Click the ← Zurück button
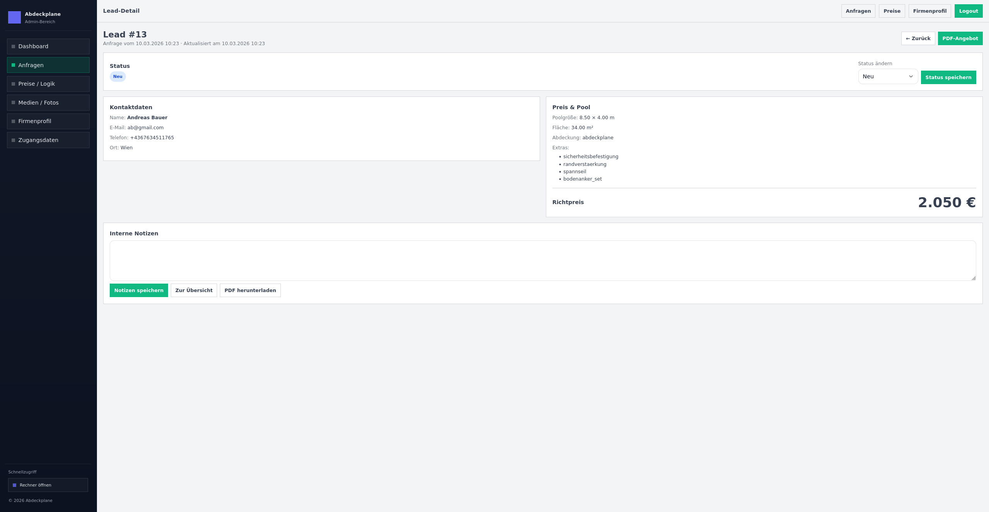Viewport: 989px width, 512px height. [x=918, y=39]
